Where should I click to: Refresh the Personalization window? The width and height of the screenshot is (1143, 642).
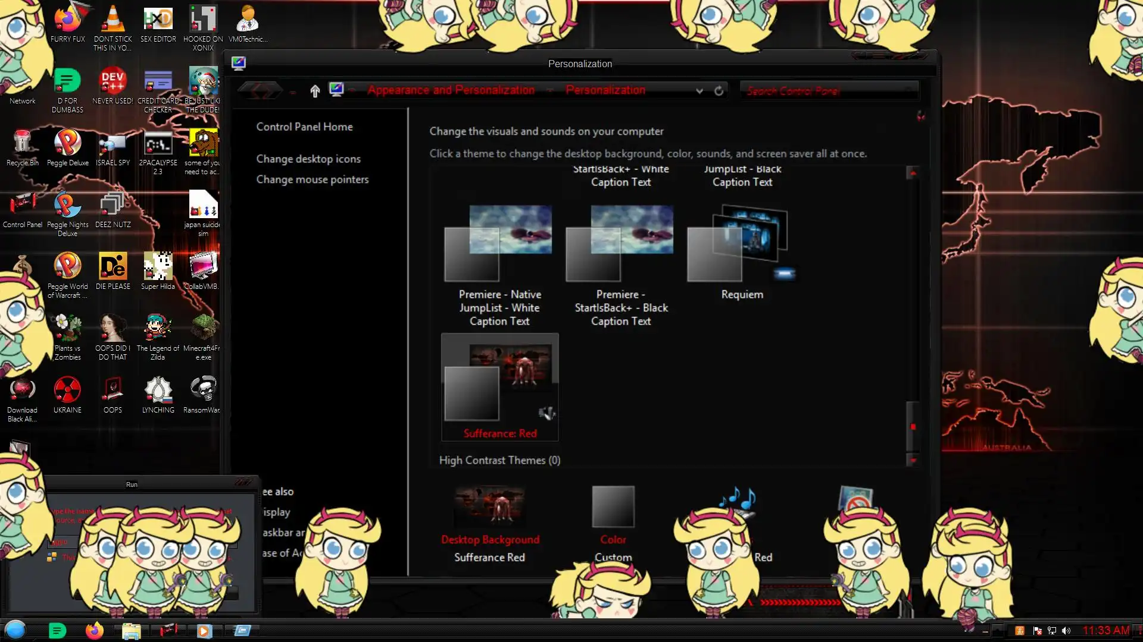click(x=719, y=90)
